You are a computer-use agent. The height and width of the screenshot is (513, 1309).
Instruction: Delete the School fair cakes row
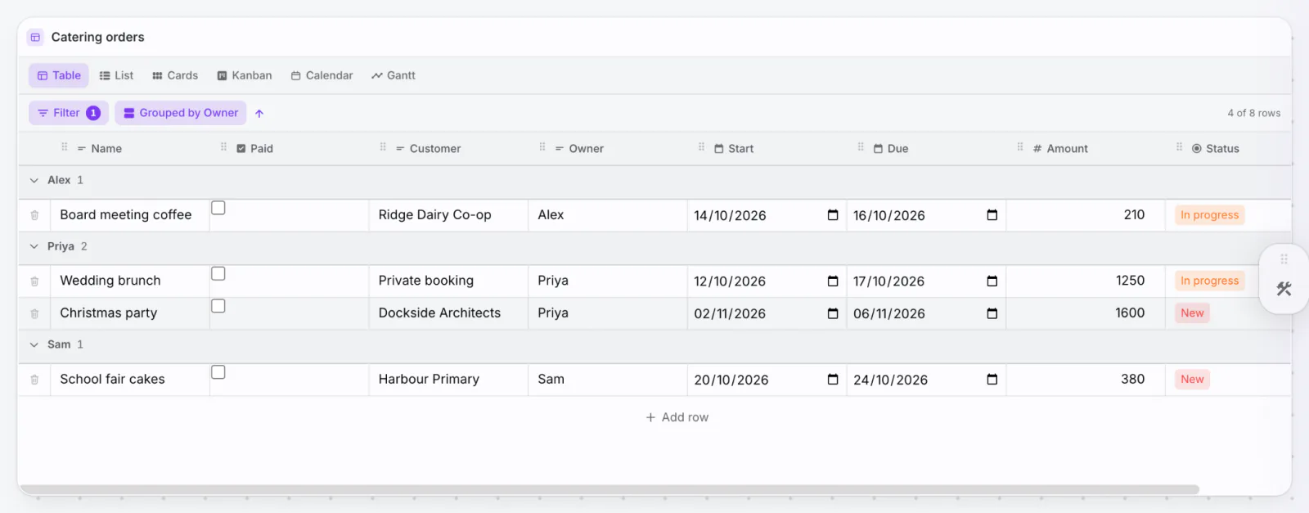[x=34, y=380]
